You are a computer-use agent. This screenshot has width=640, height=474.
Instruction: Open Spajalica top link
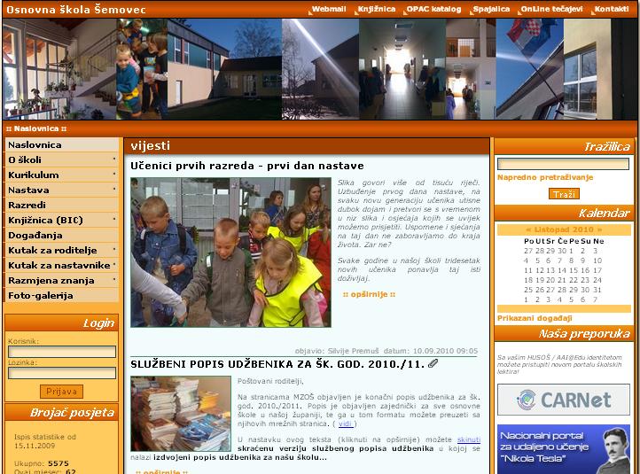(491, 9)
